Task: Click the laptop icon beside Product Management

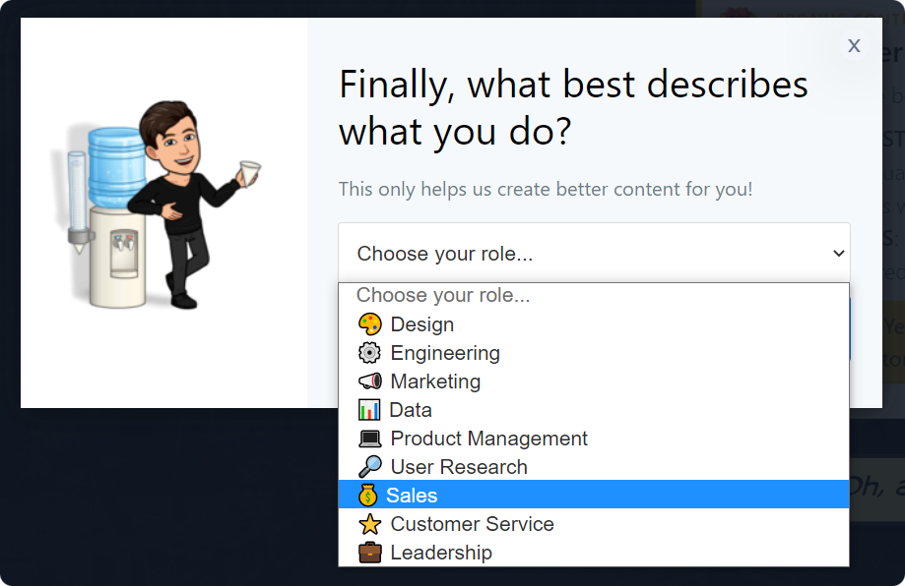Action: pyautogui.click(x=369, y=439)
